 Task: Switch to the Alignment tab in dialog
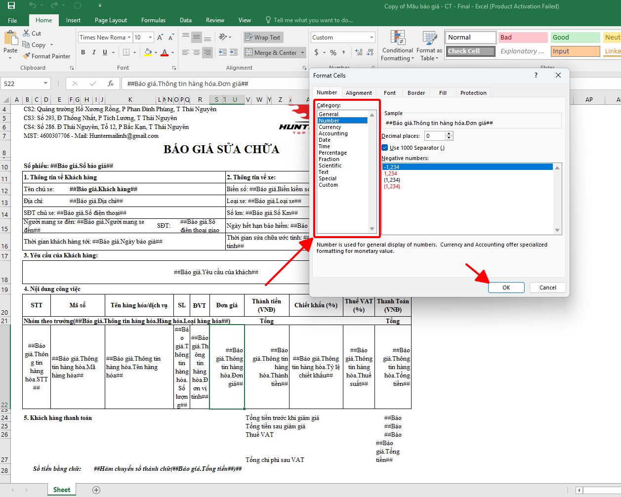[x=359, y=93]
